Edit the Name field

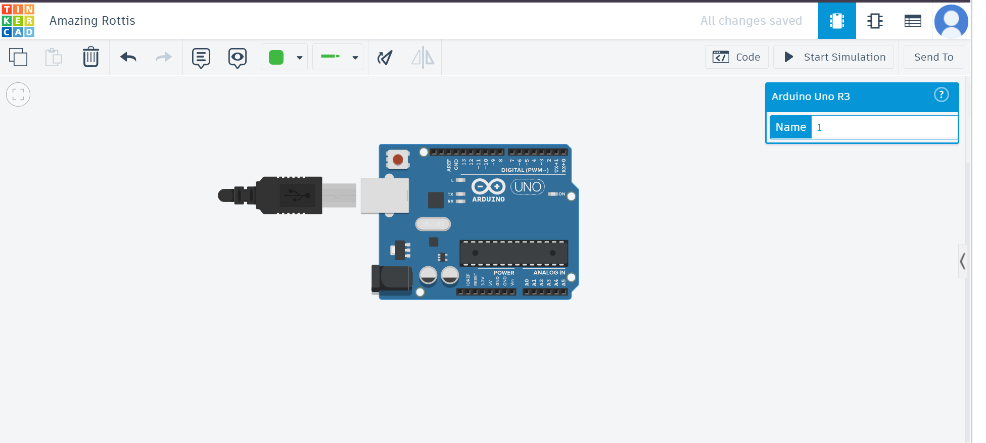[884, 127]
